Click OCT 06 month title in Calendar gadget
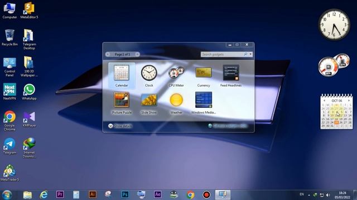Screen dimensions: 357x200 tap(336, 101)
